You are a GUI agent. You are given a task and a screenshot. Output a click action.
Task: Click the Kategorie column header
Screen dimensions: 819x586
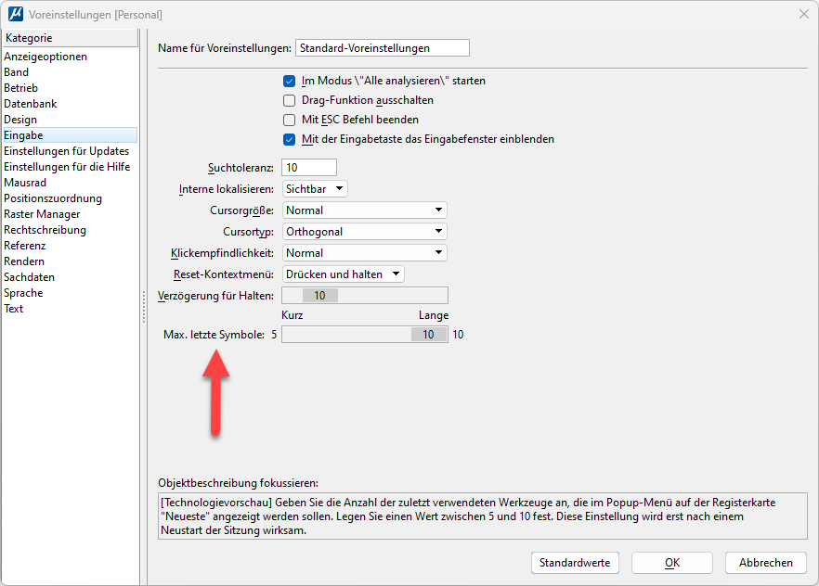(70, 37)
